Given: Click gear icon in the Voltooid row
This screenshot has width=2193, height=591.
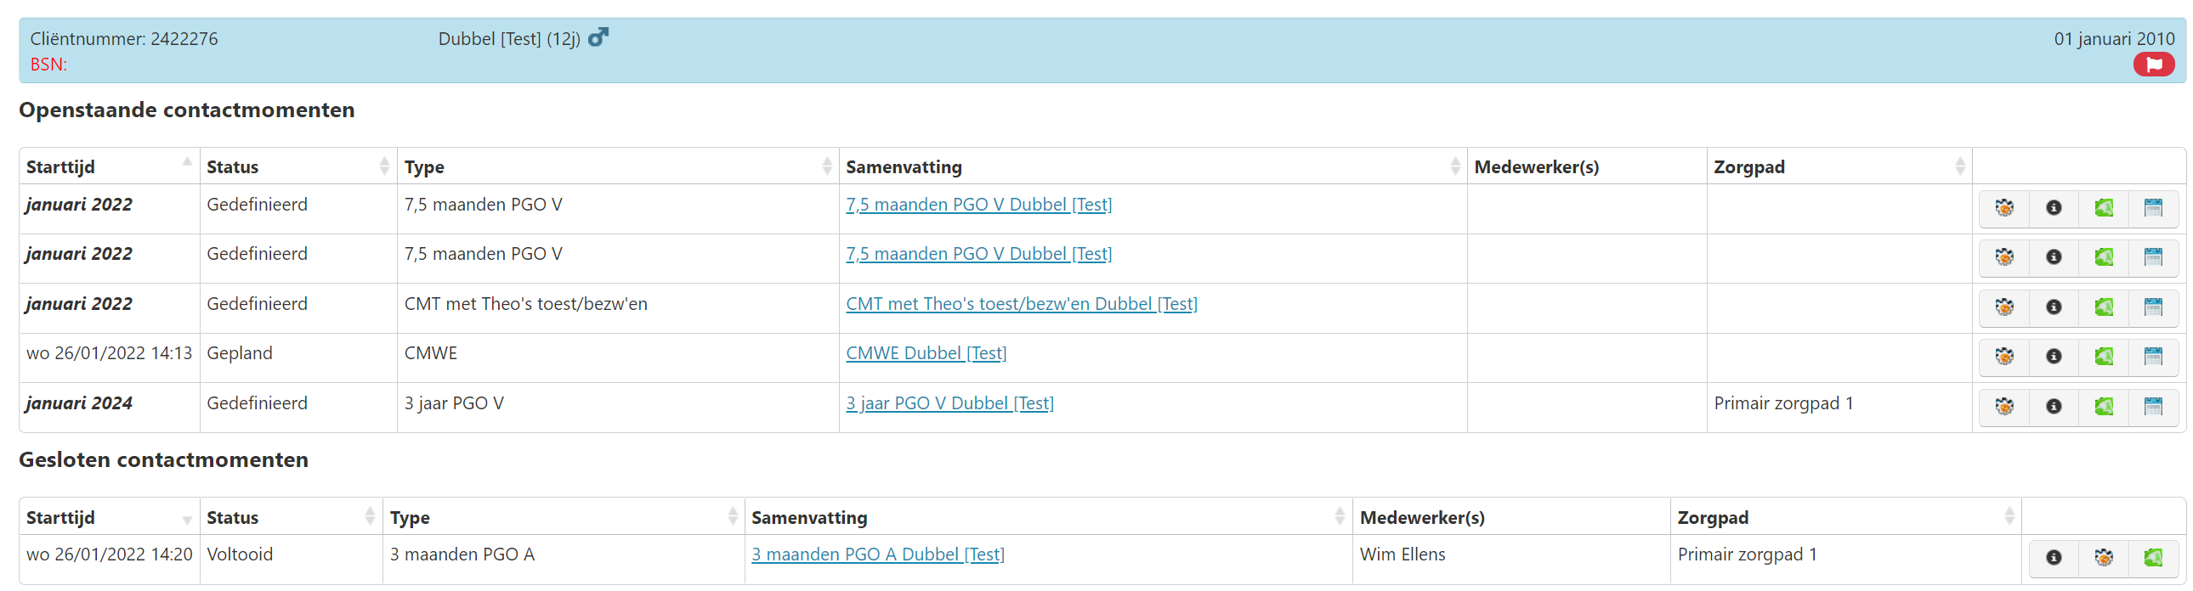Looking at the screenshot, I should tap(2104, 558).
